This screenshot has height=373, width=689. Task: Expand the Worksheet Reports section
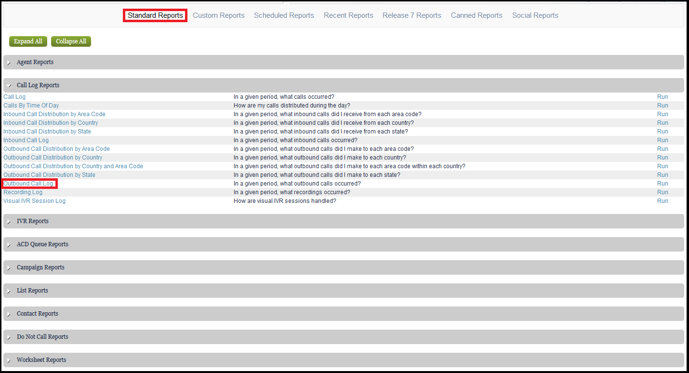point(344,360)
